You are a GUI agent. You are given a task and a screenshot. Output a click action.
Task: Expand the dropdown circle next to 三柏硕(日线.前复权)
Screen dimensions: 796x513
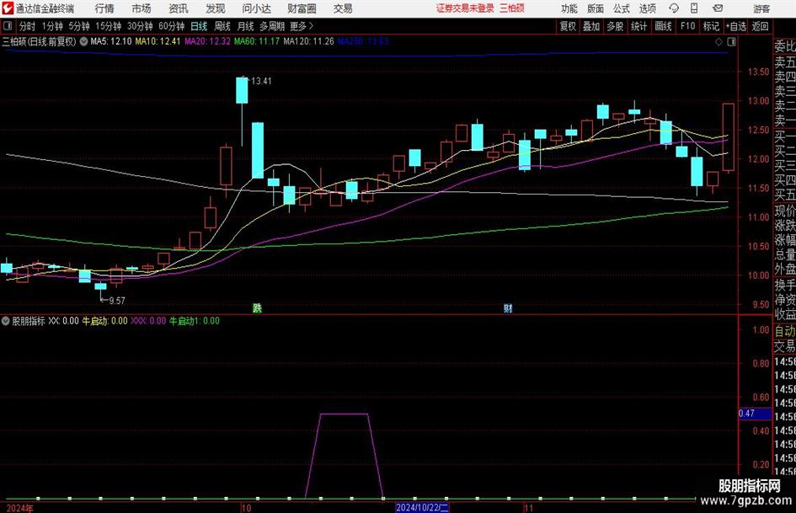coord(83,41)
